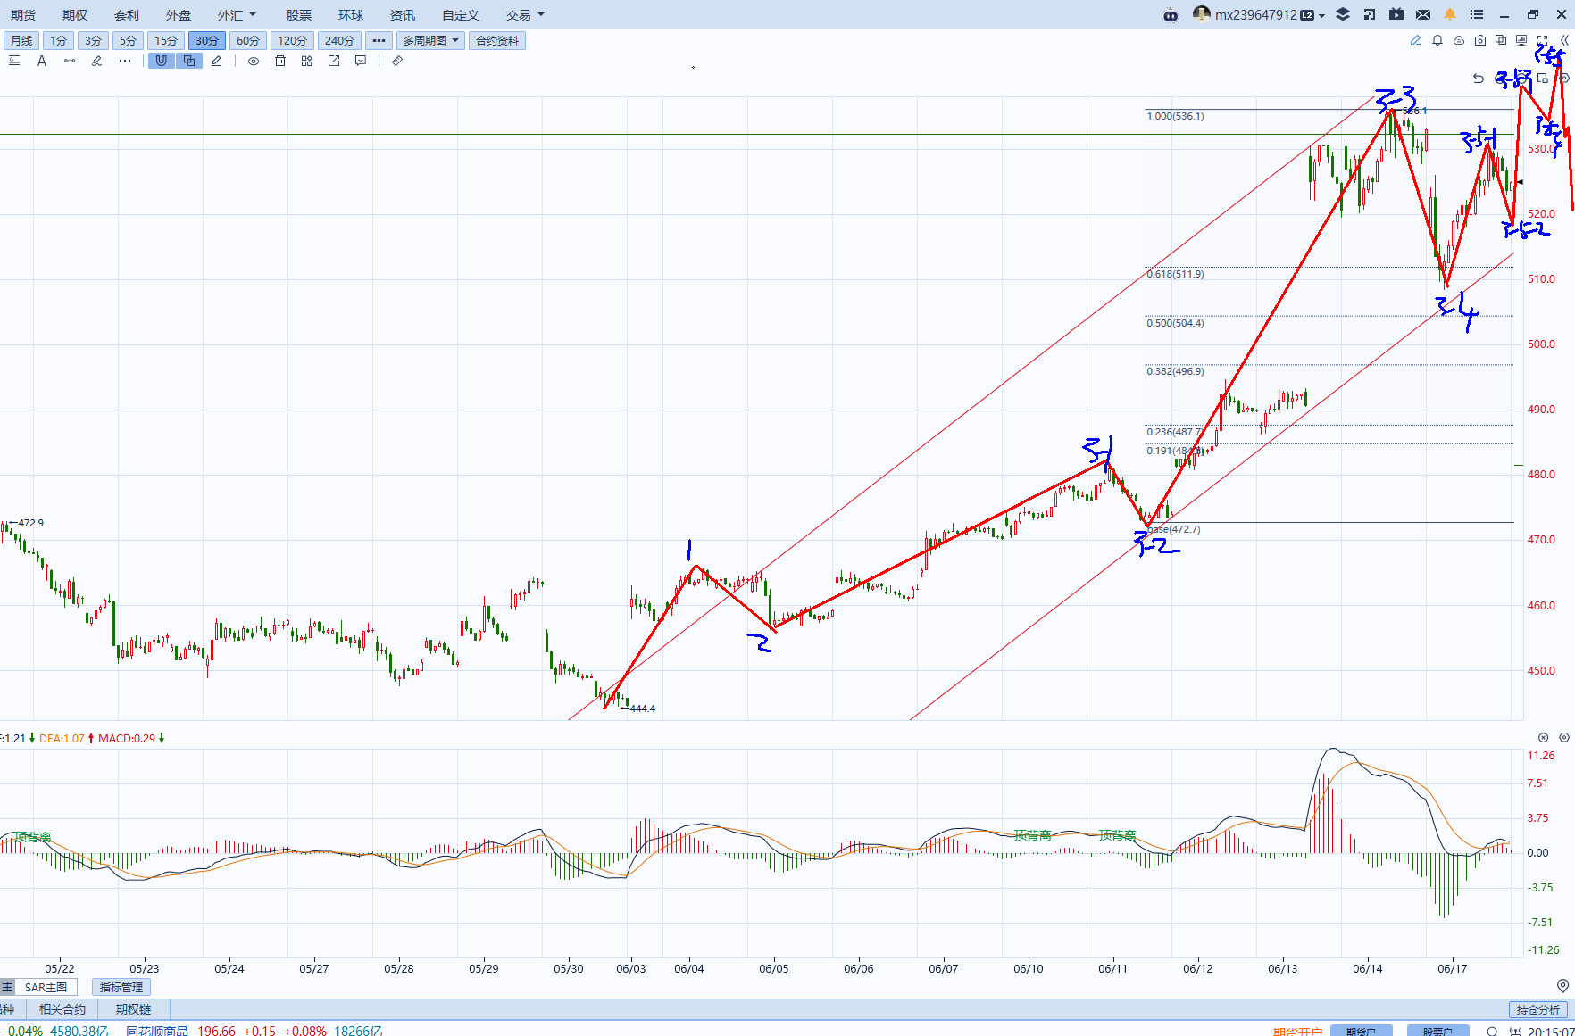1575x1036 pixels.
Task: Switch to the 相关合约 tab
Action: pos(62,1009)
